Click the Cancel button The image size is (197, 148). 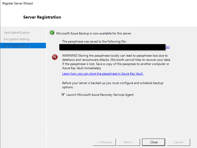click(x=178, y=142)
